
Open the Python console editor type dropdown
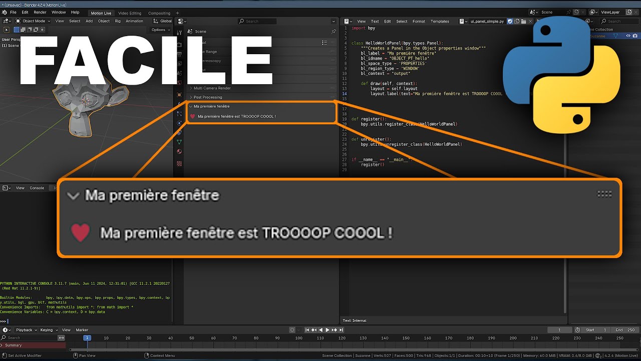[7, 188]
